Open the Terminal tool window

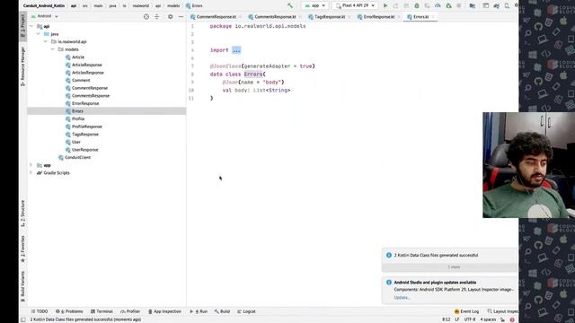[102, 311]
